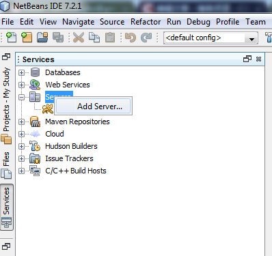The width and height of the screenshot is (272, 256).
Task: Open the Profile menu
Action: [x=228, y=22]
